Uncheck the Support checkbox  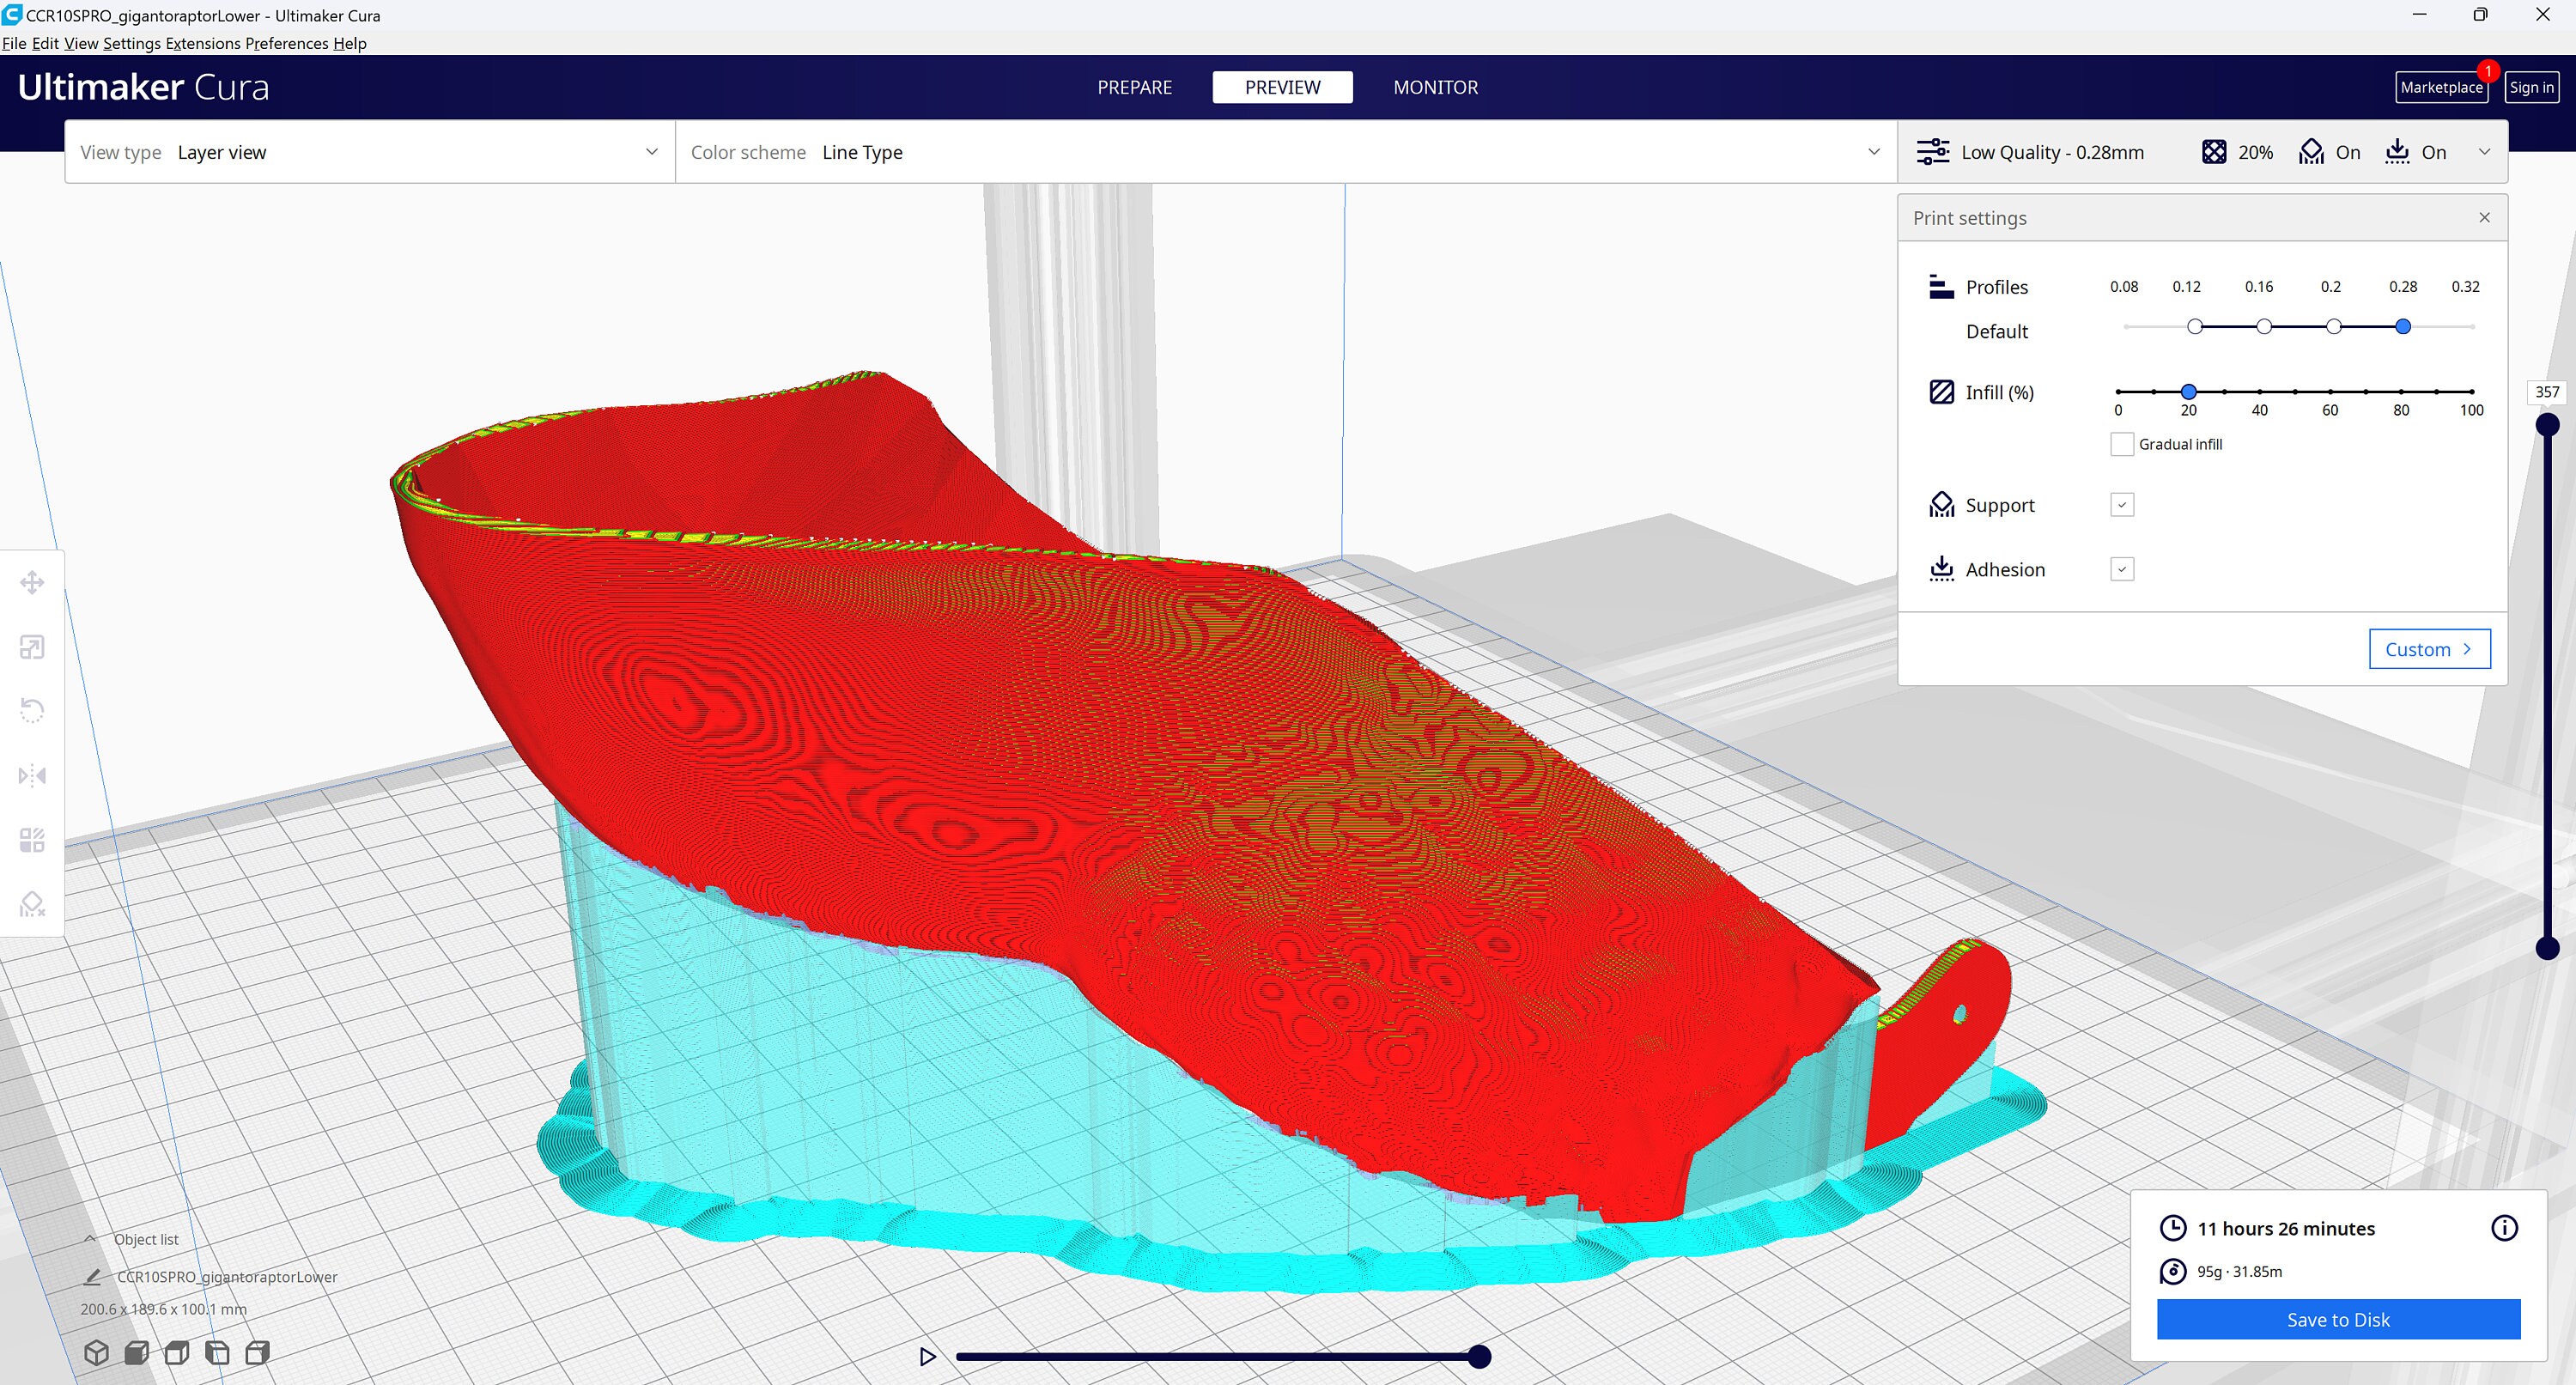click(2121, 505)
